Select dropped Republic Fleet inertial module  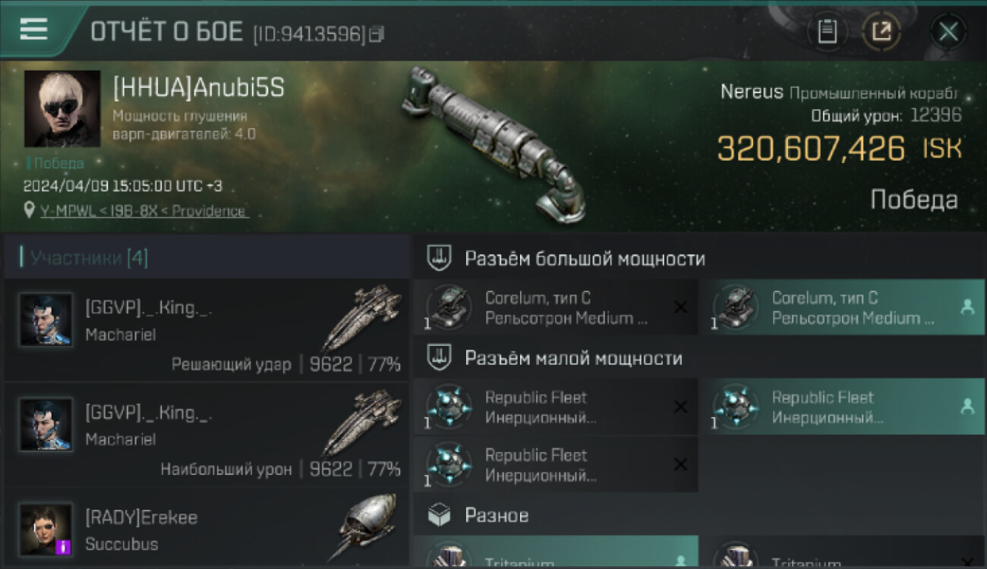click(x=843, y=407)
